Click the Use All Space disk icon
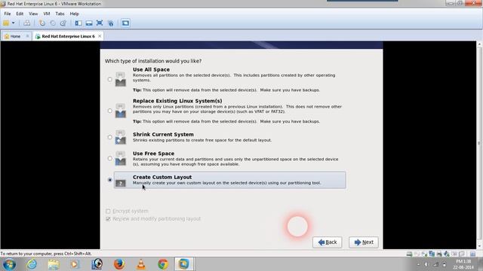Screen dimensions: 483x271 (x=121, y=79)
